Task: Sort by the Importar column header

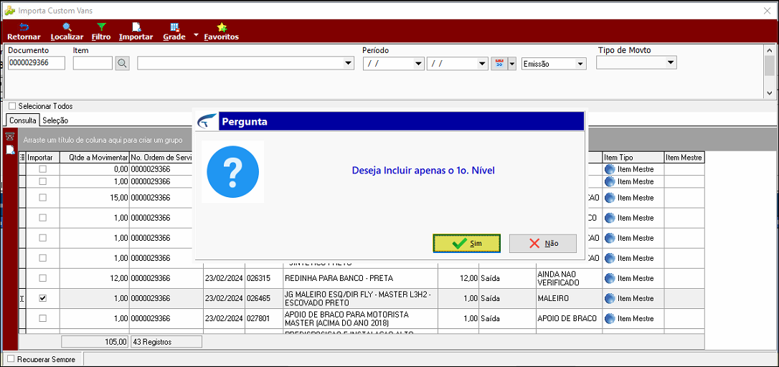Action: 43,158
